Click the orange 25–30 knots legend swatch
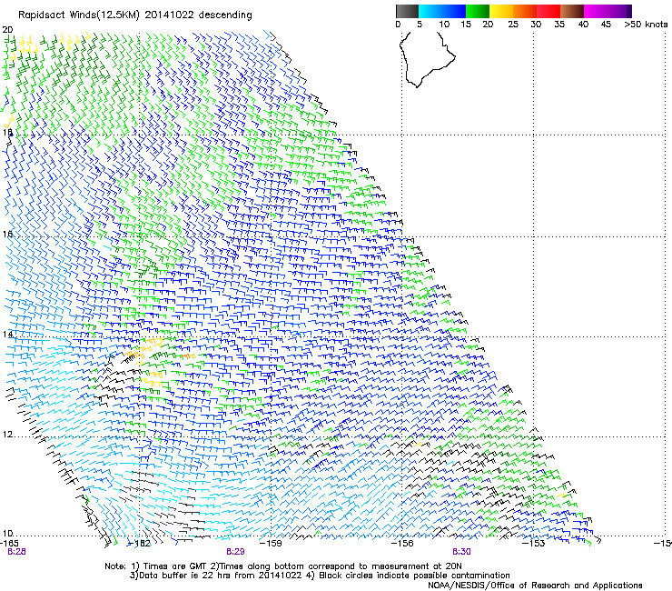This screenshot has width=672, height=591. click(525, 11)
